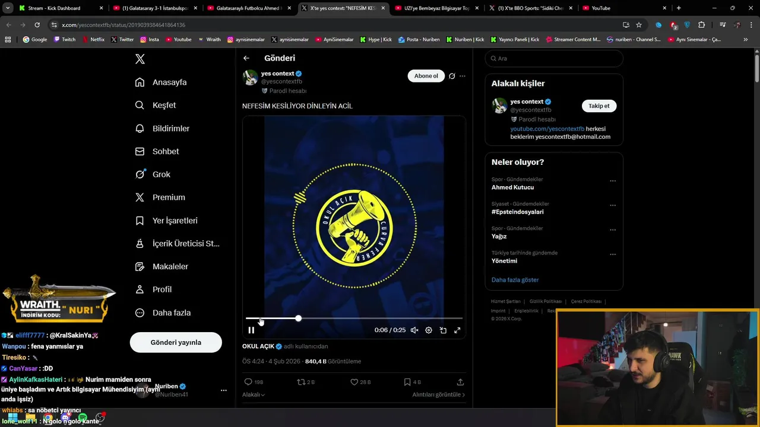Open video settings gear

click(429, 330)
